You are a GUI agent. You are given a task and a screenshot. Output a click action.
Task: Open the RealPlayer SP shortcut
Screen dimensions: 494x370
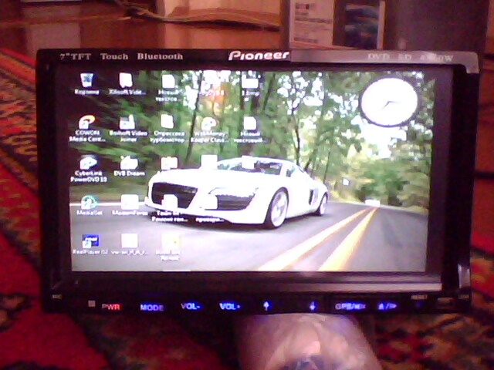coord(88,242)
